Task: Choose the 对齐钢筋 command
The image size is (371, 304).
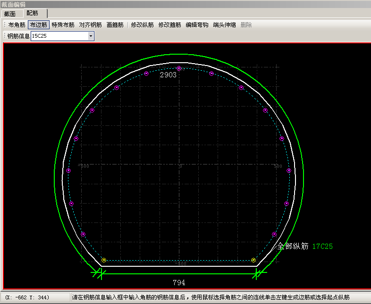Action: click(90, 25)
